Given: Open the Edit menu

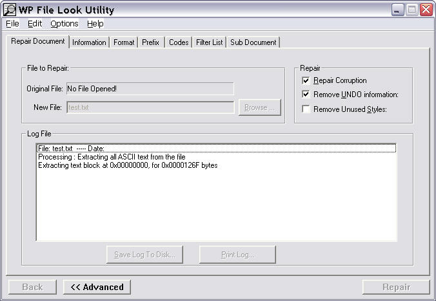Looking at the screenshot, I should pyautogui.click(x=35, y=24).
